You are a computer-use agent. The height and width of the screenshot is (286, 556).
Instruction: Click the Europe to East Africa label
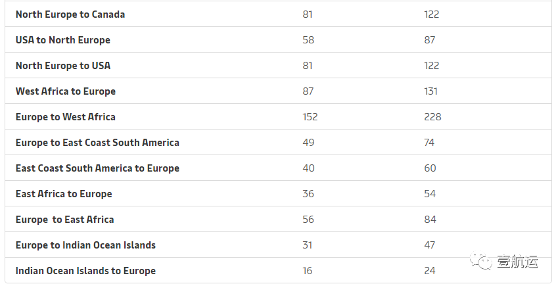(x=64, y=220)
